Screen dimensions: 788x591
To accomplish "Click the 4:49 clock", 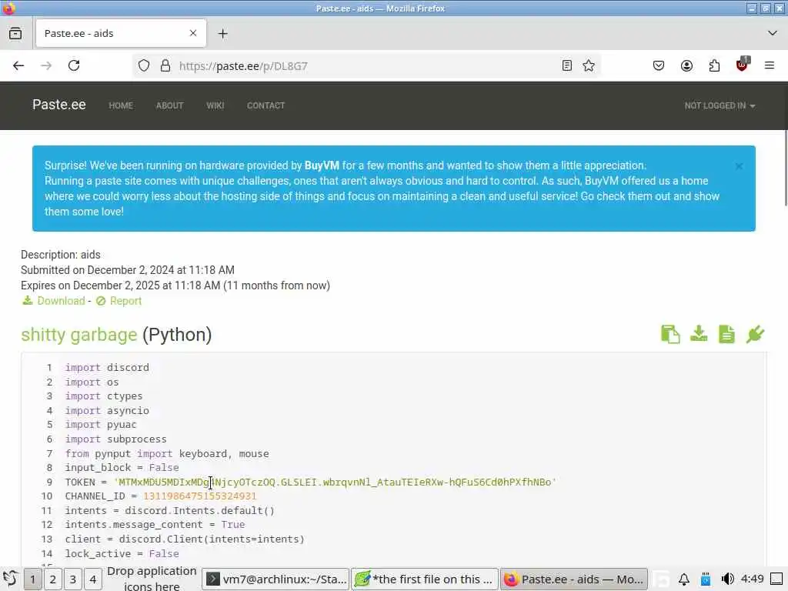I will pyautogui.click(x=753, y=579).
